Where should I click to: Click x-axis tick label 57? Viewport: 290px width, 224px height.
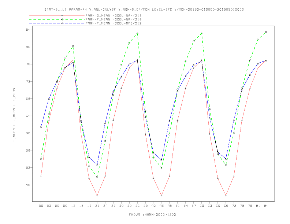194,206
